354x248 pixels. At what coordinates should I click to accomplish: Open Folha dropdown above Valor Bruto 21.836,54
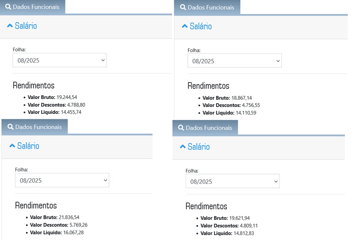point(62,181)
